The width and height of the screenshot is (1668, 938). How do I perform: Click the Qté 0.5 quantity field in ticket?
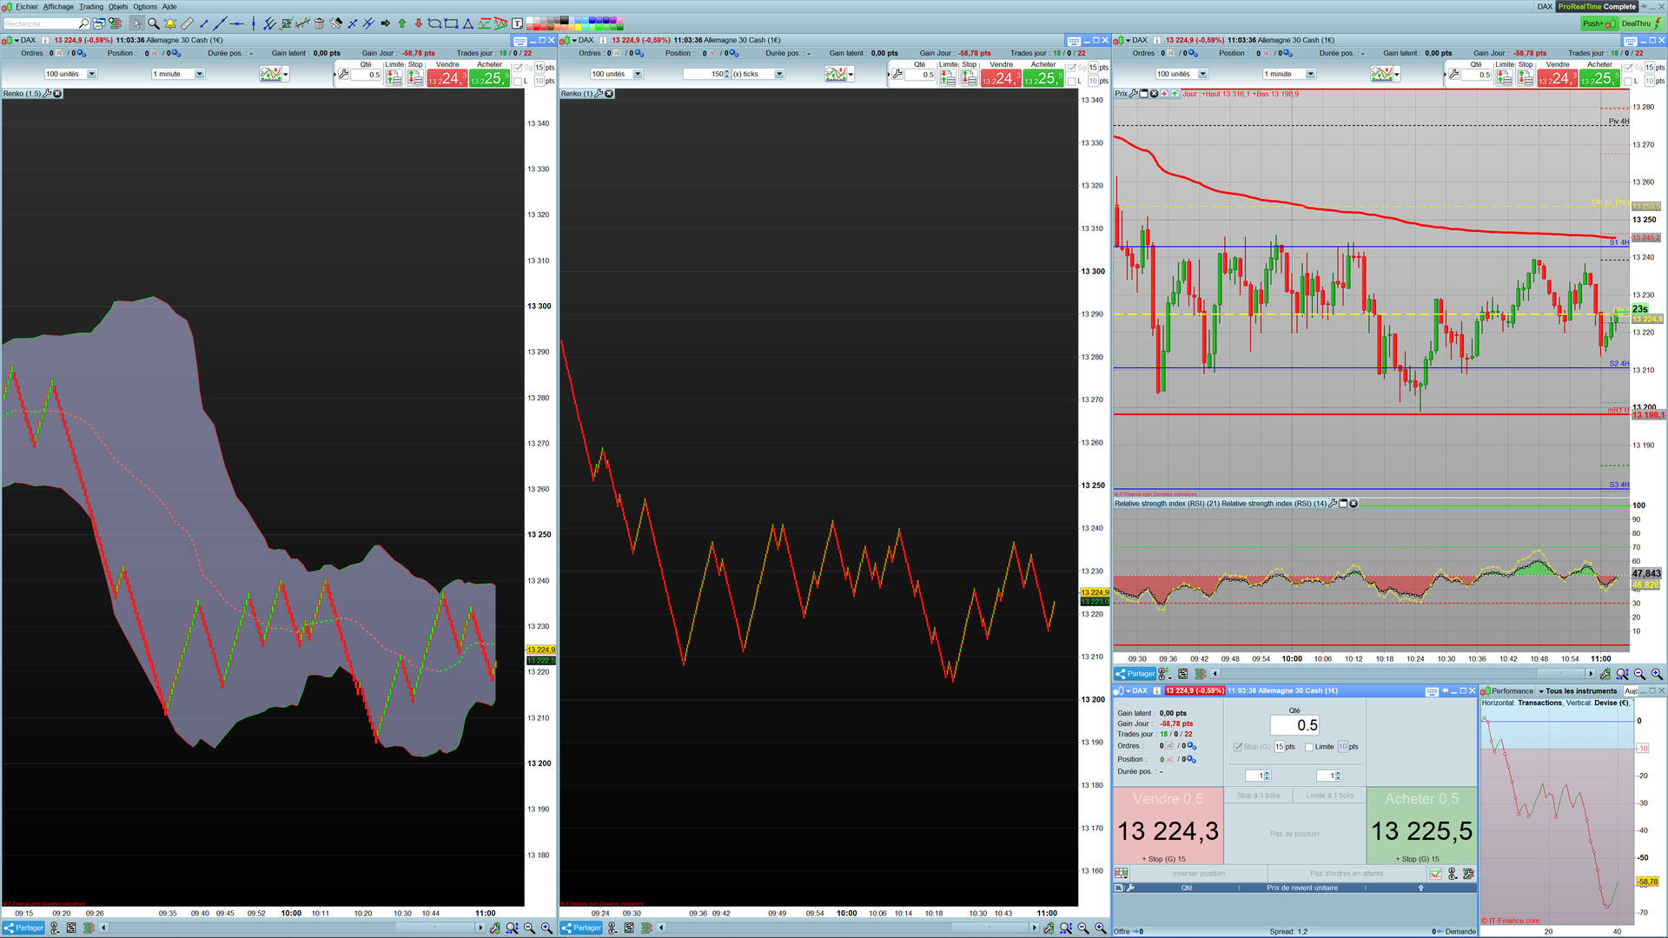(x=1294, y=725)
